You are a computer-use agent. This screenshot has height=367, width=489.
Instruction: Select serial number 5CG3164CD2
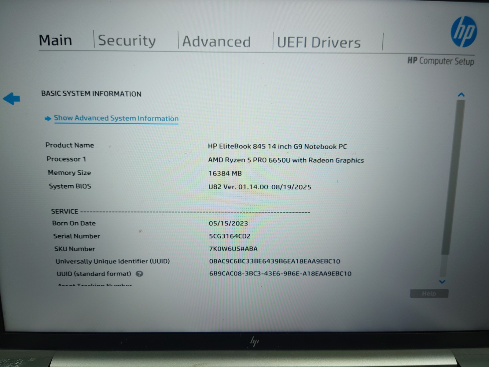click(x=230, y=236)
